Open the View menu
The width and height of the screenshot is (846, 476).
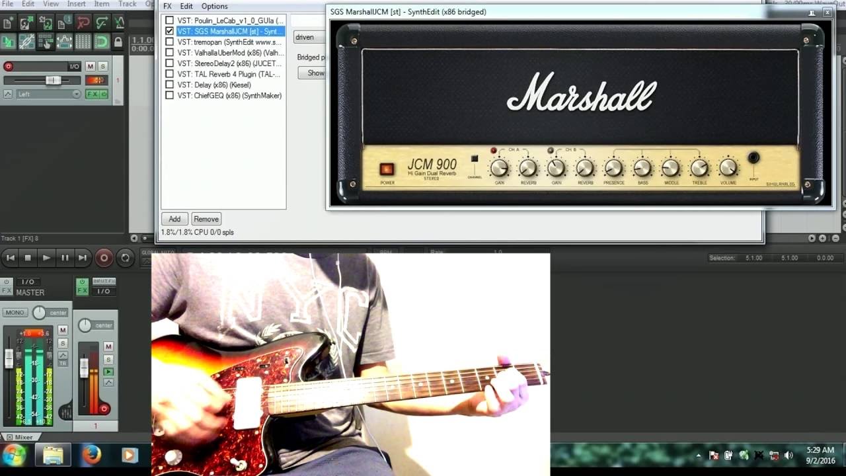pyautogui.click(x=51, y=4)
